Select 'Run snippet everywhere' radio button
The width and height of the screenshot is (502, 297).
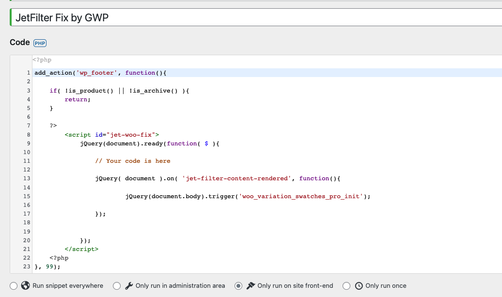[14, 286]
